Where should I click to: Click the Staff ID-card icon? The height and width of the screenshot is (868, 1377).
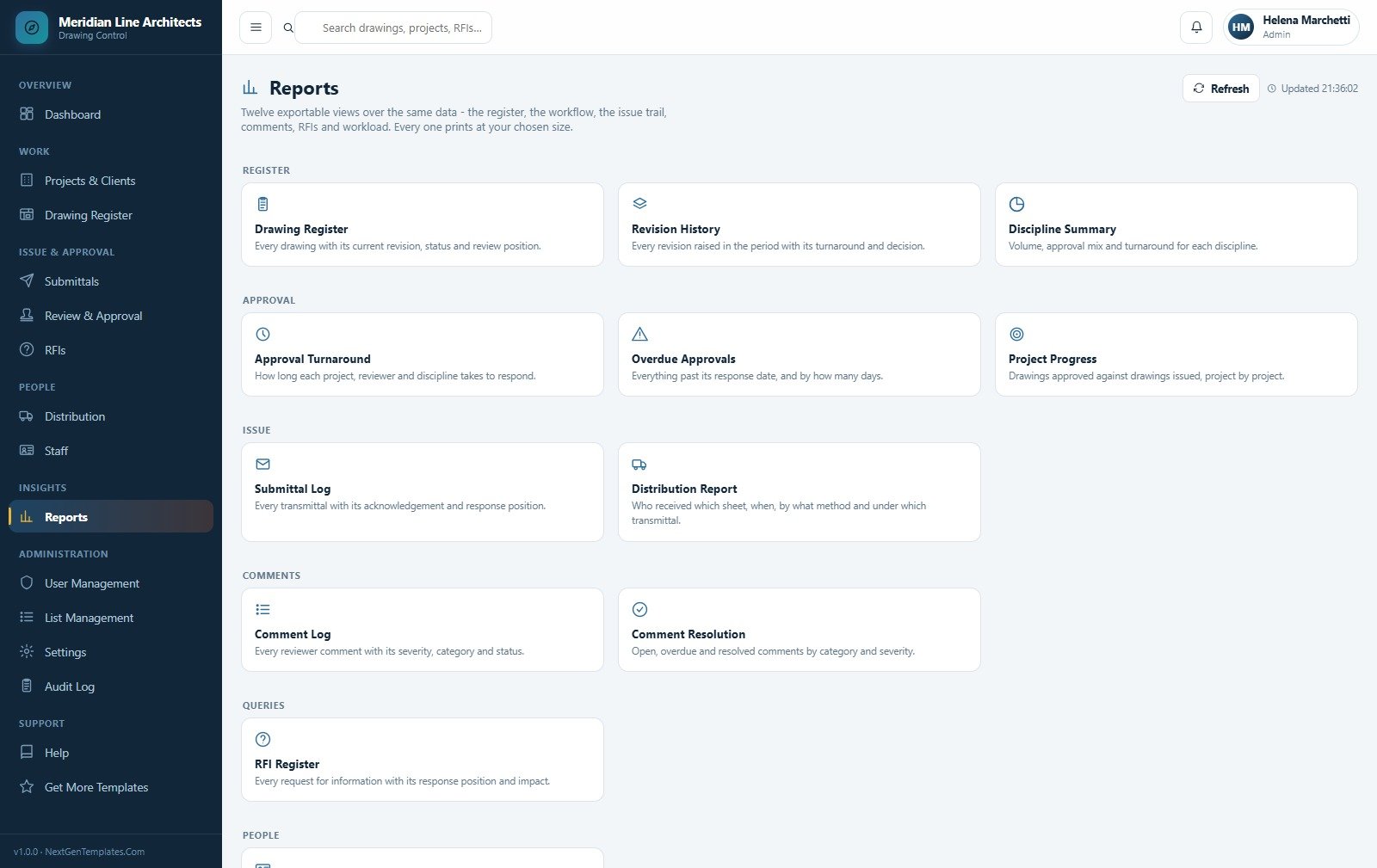[x=27, y=450]
